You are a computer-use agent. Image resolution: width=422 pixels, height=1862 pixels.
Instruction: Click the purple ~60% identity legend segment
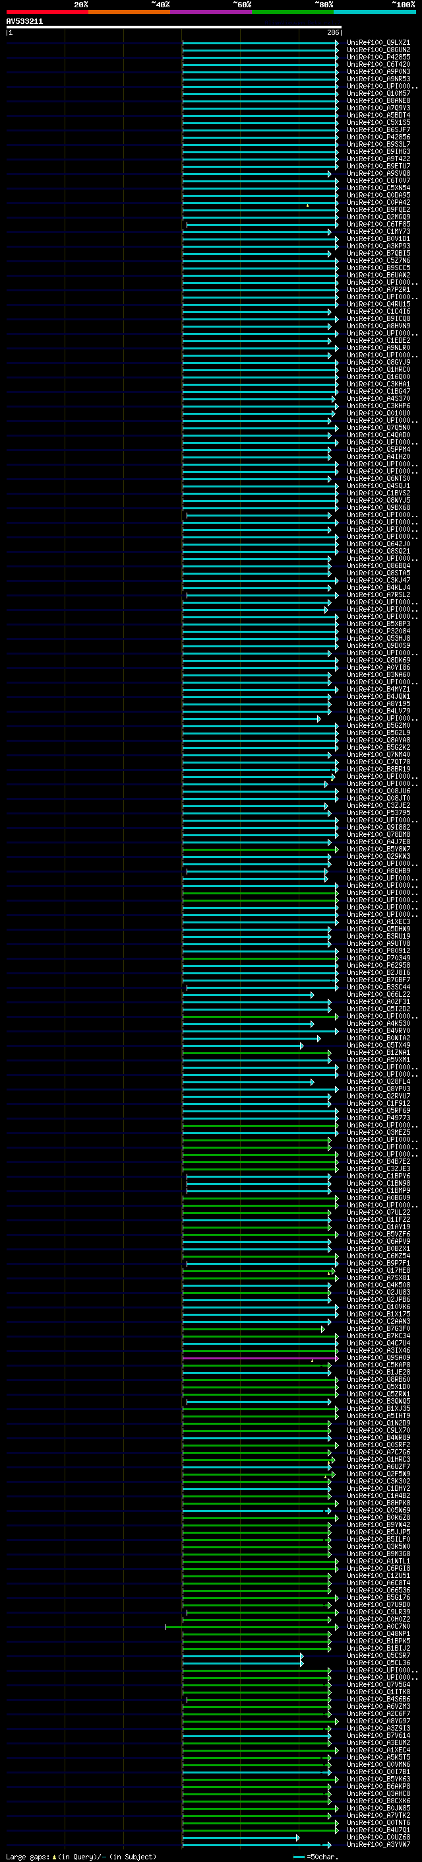coord(212,12)
